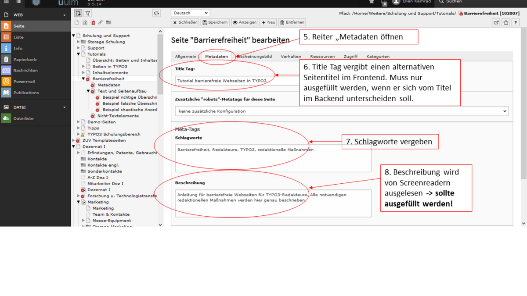Collapse the Schulung und Support tree node
The image size is (527, 296).
(73, 36)
